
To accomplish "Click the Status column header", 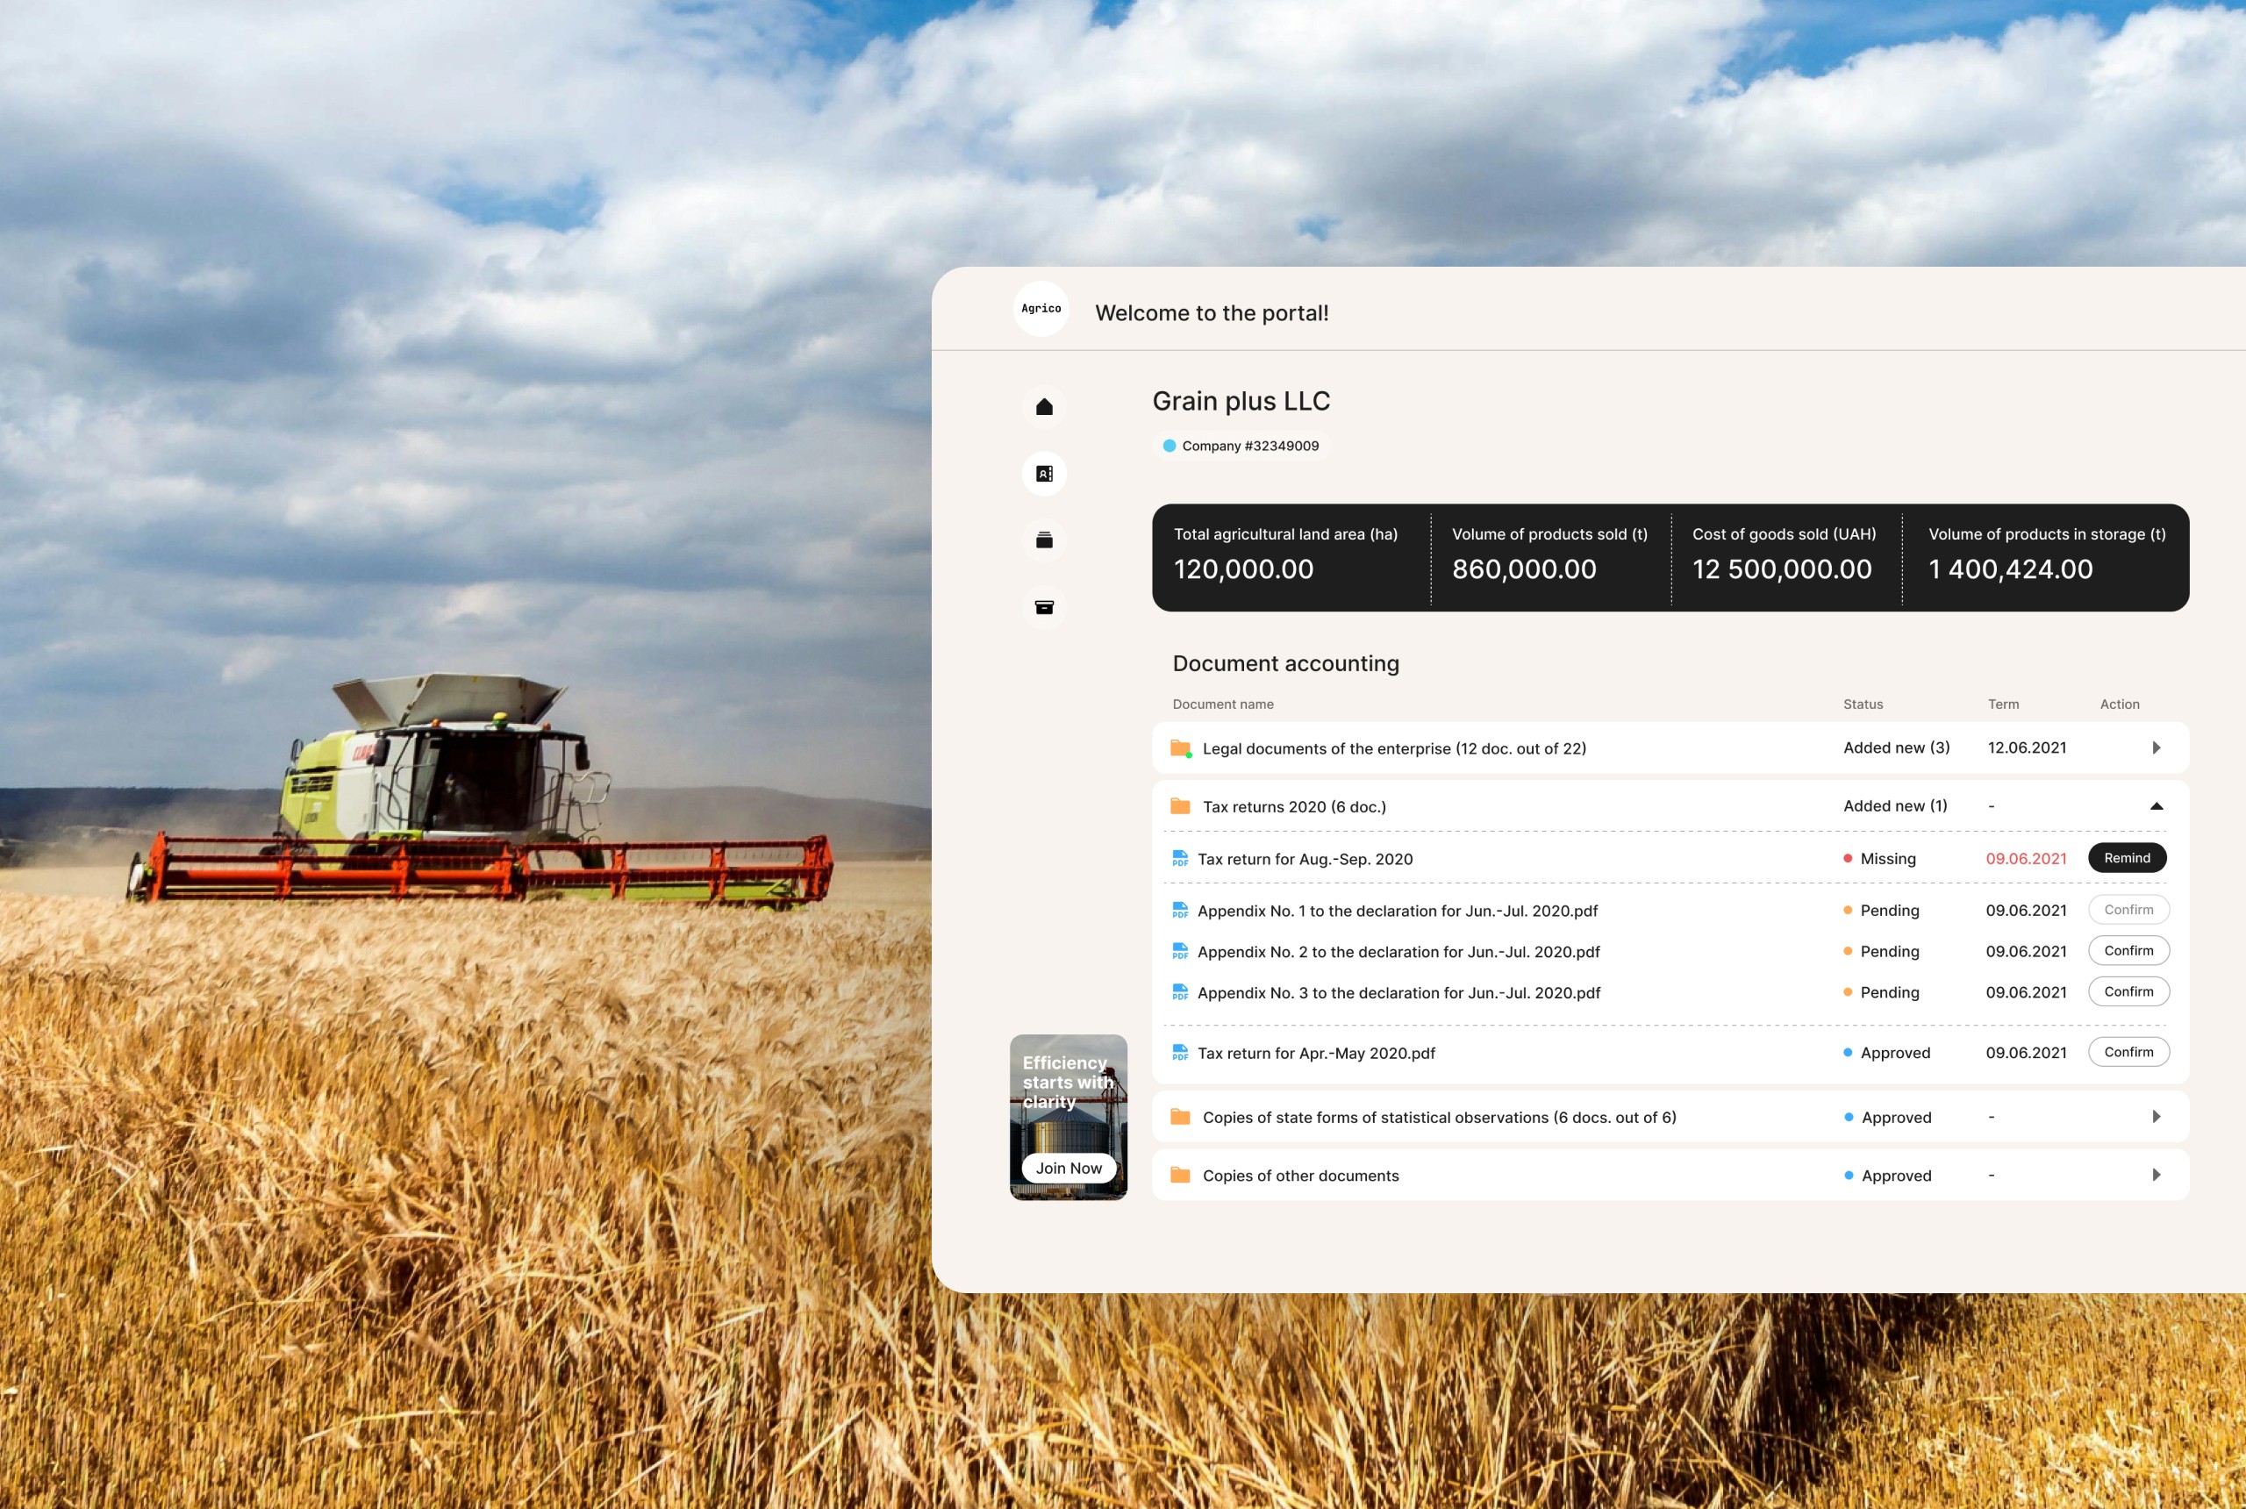I will click(x=1862, y=704).
